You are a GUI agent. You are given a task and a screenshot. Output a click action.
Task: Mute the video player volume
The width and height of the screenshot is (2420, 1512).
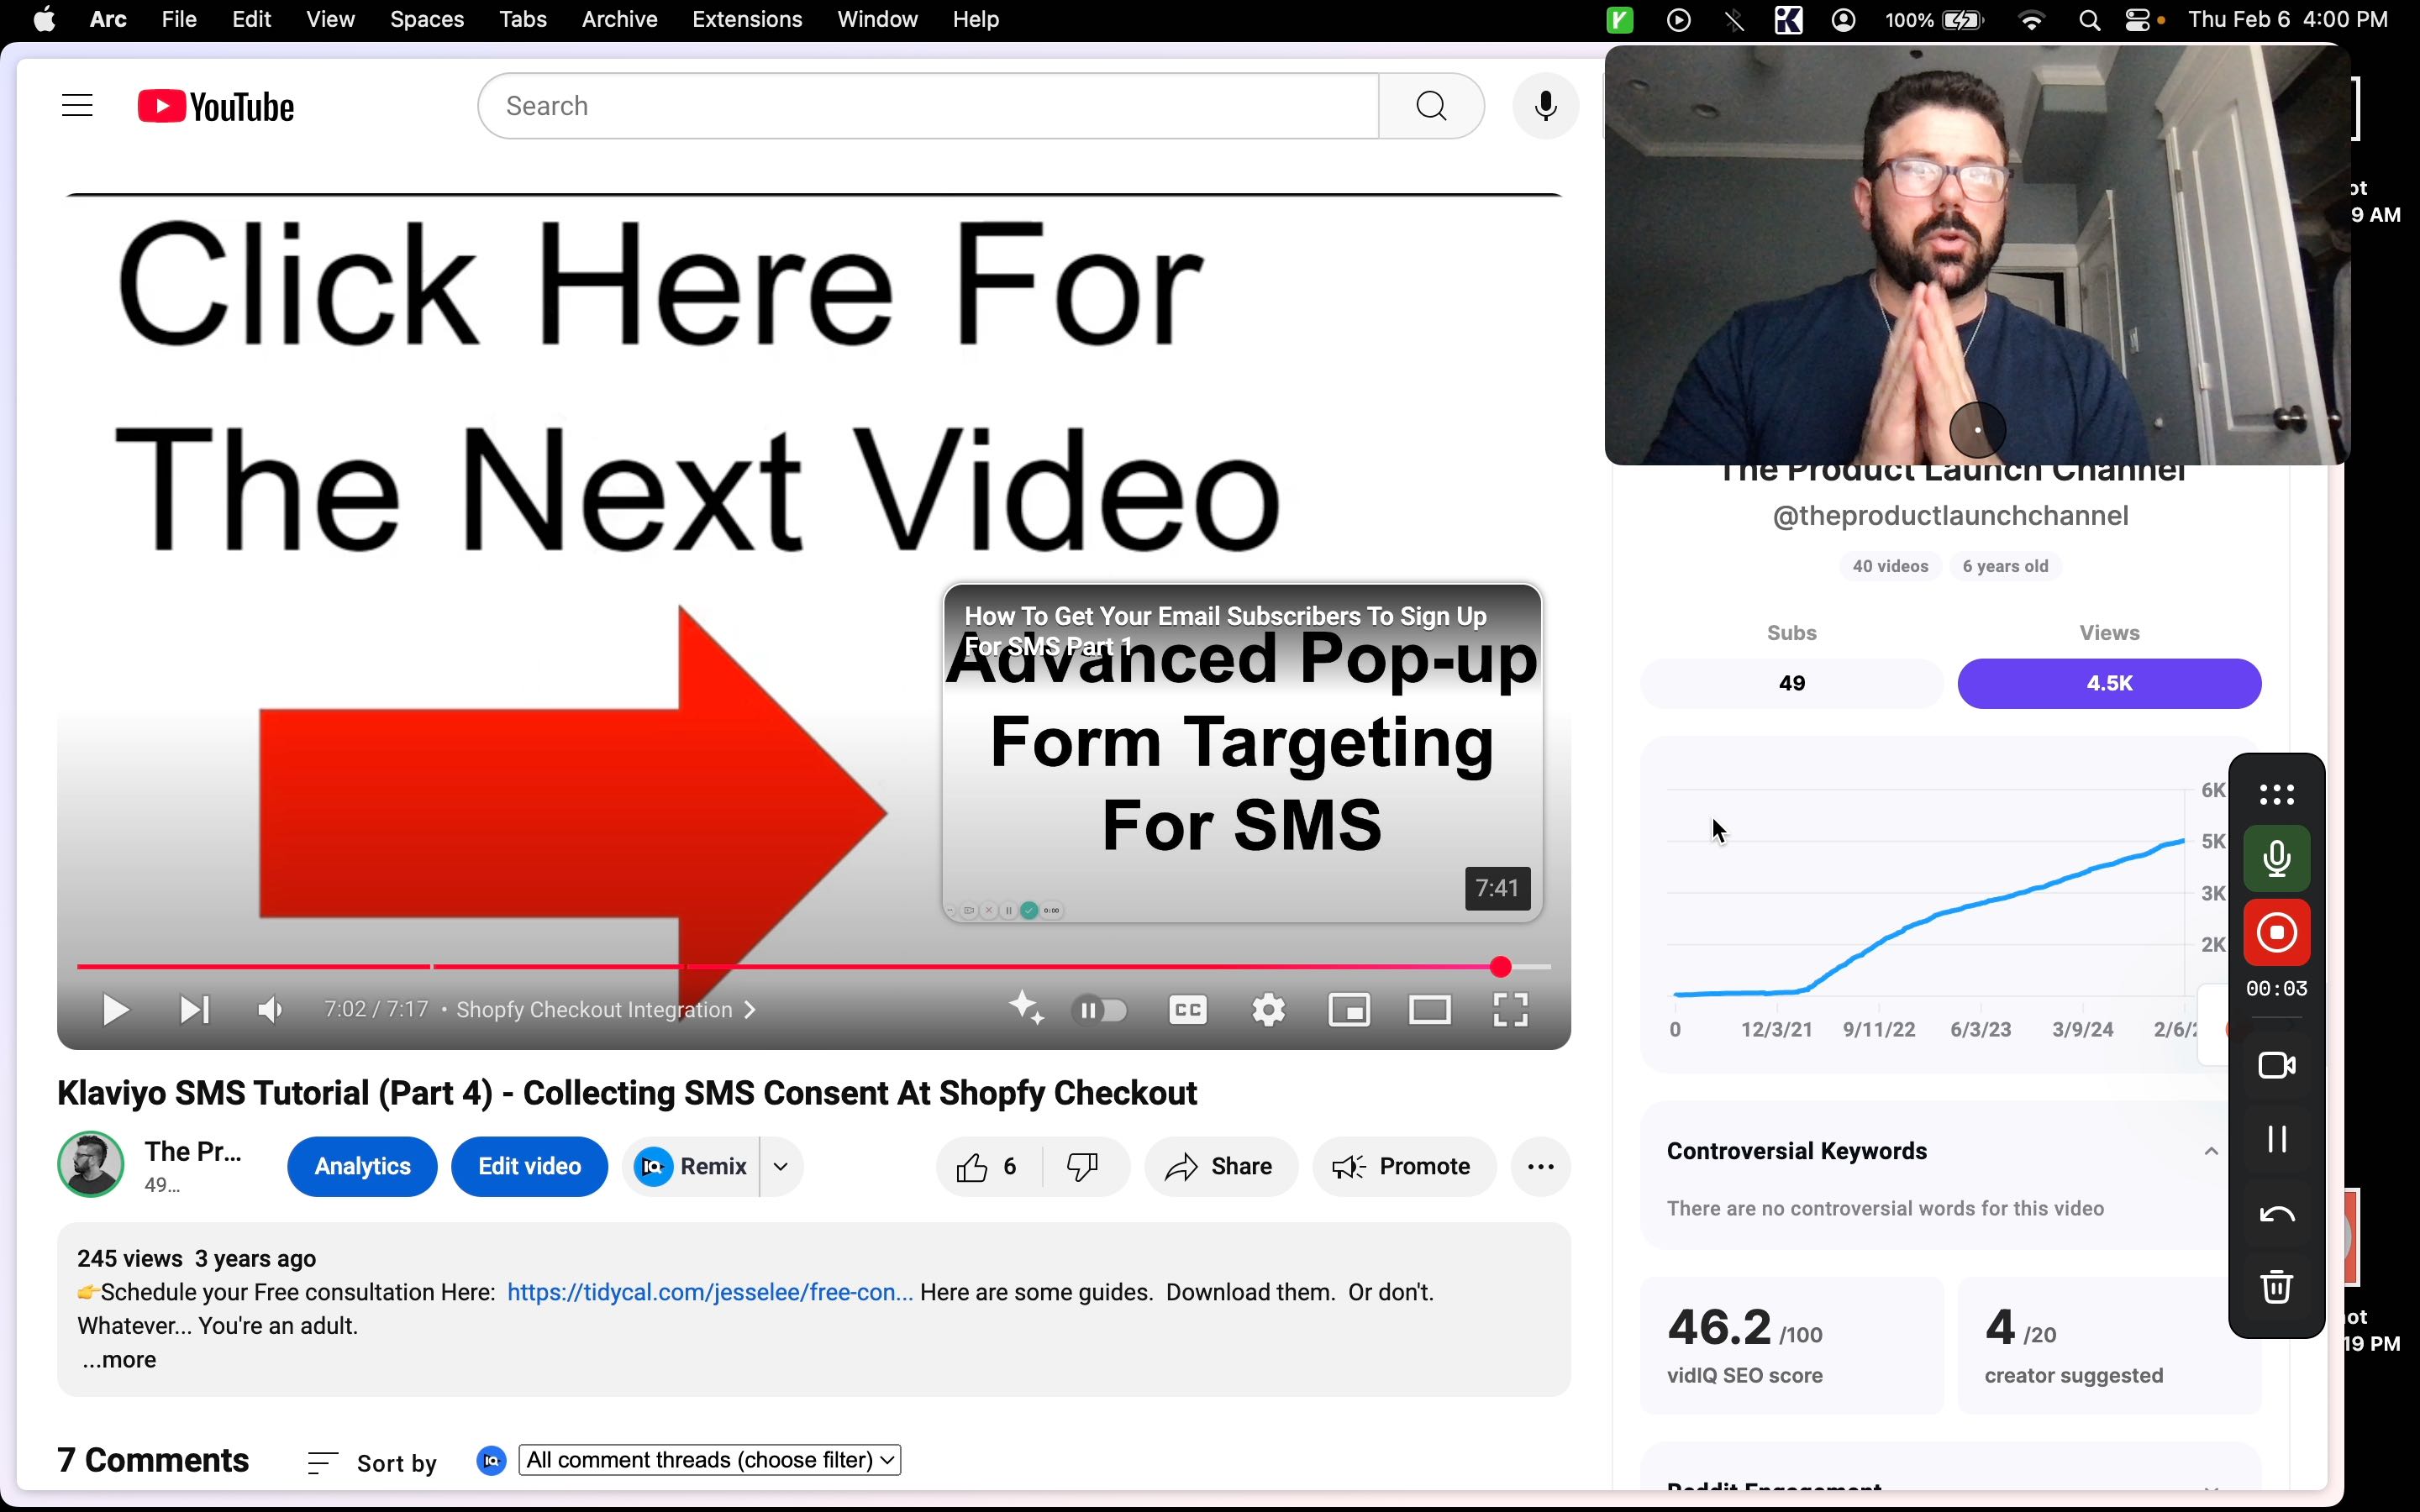270,1010
